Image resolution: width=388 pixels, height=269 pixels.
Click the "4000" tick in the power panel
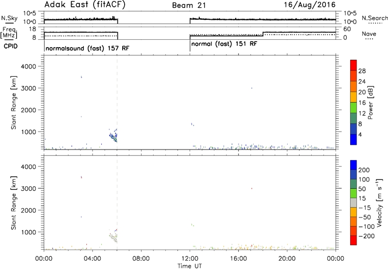coord(28,67)
